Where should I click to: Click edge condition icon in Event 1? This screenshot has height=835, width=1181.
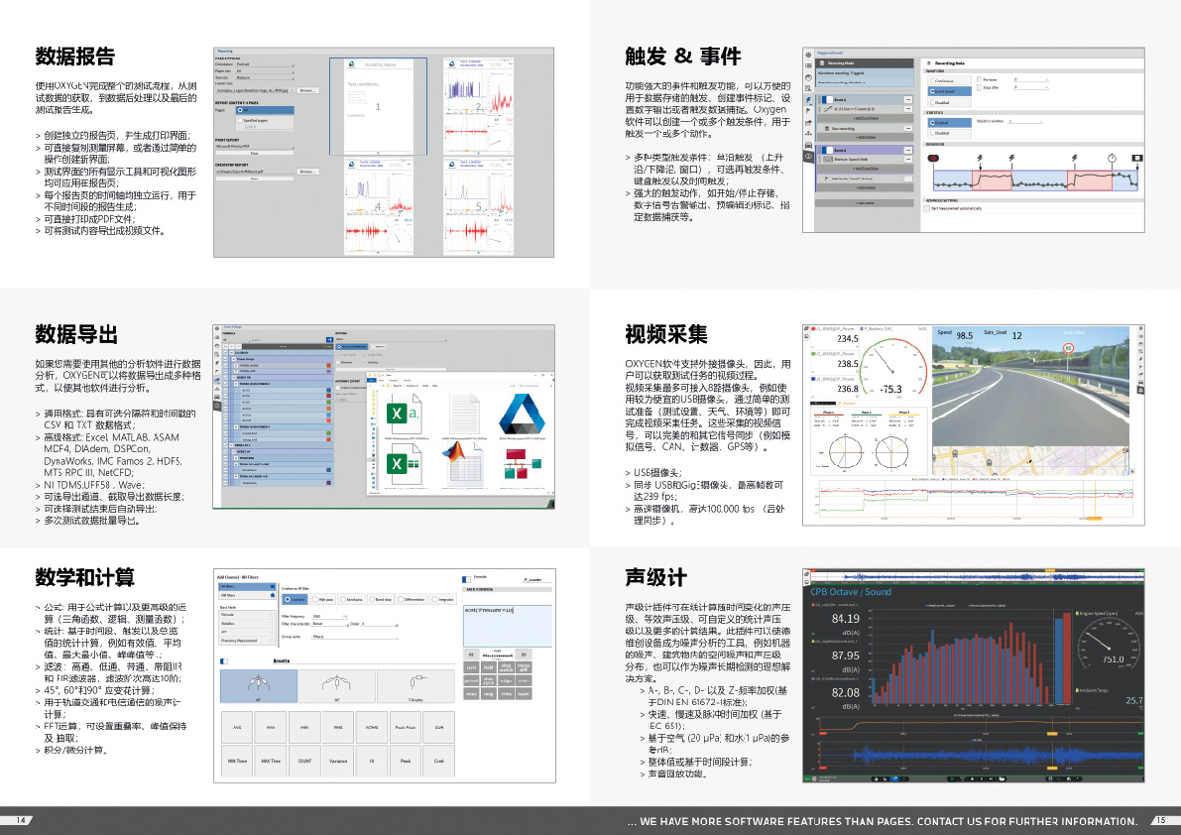[x=828, y=109]
